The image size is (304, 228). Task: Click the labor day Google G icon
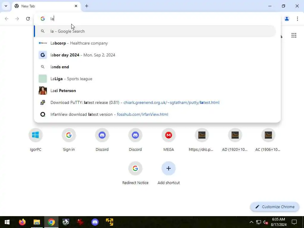43,55
